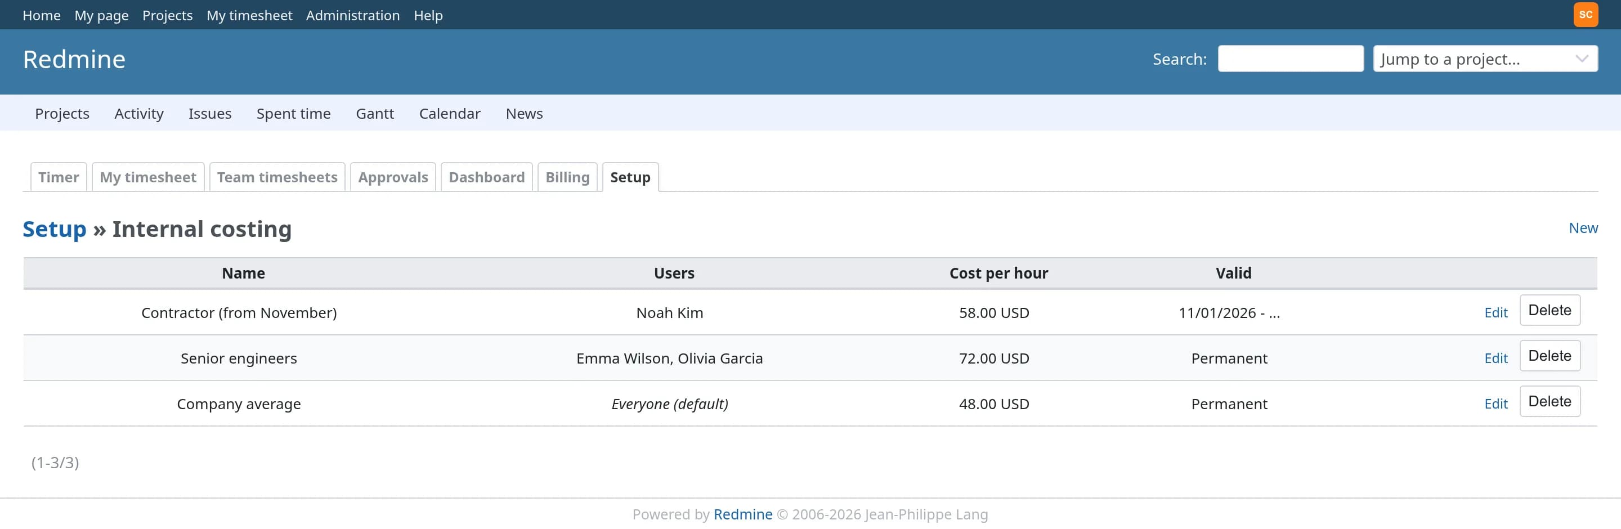Delete the Senior engineers costing
The image size is (1621, 529).
pyautogui.click(x=1550, y=356)
